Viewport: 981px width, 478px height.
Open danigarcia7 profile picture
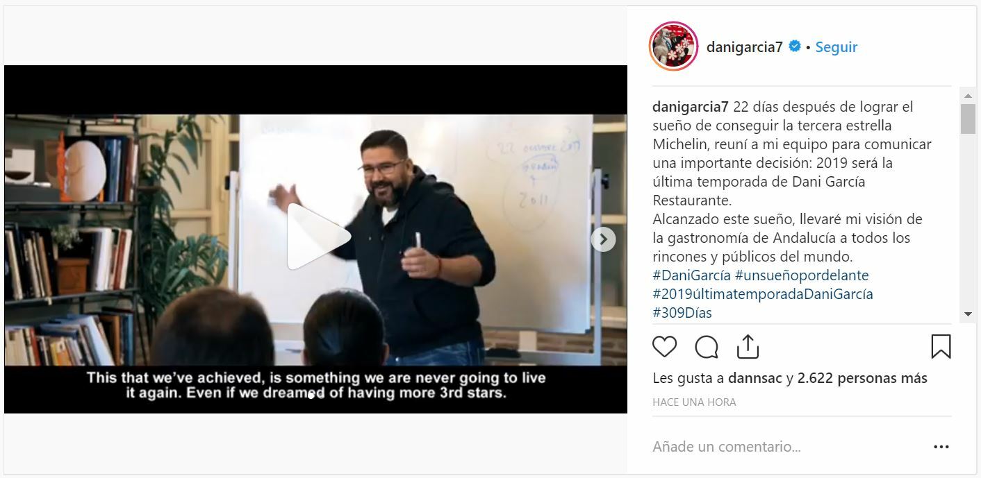click(x=673, y=46)
